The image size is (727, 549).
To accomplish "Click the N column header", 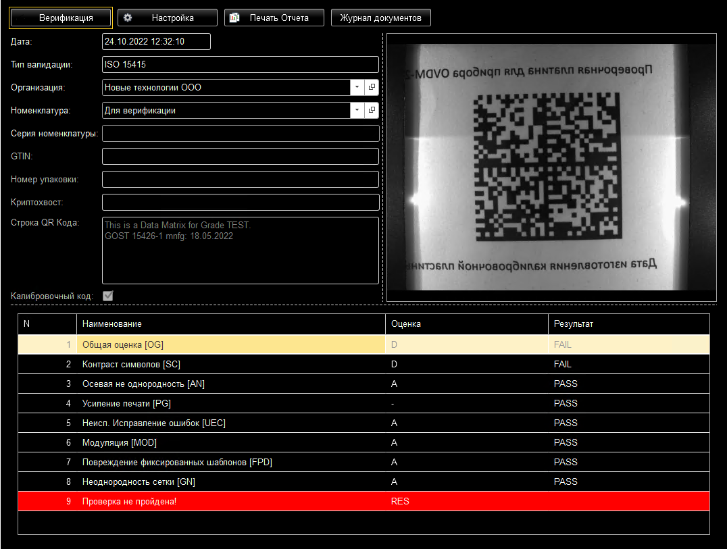I will [47, 324].
